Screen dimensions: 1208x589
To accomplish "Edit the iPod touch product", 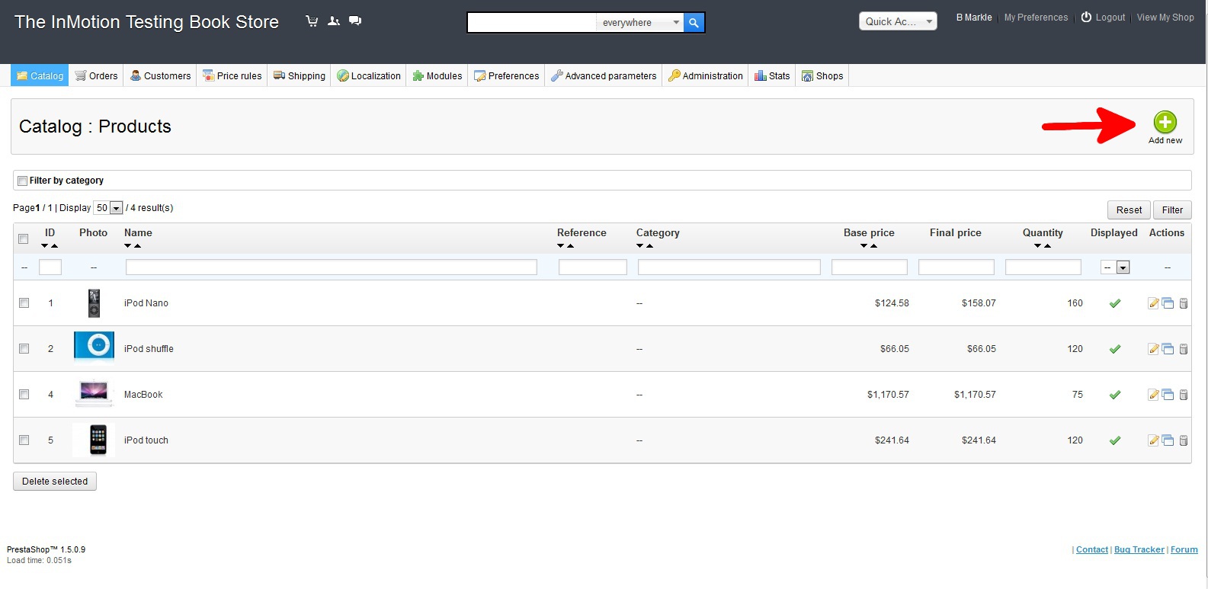I will tap(1153, 440).
